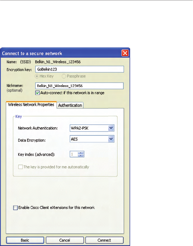
Task: Click the Nickname input field
Action: tap(80, 86)
